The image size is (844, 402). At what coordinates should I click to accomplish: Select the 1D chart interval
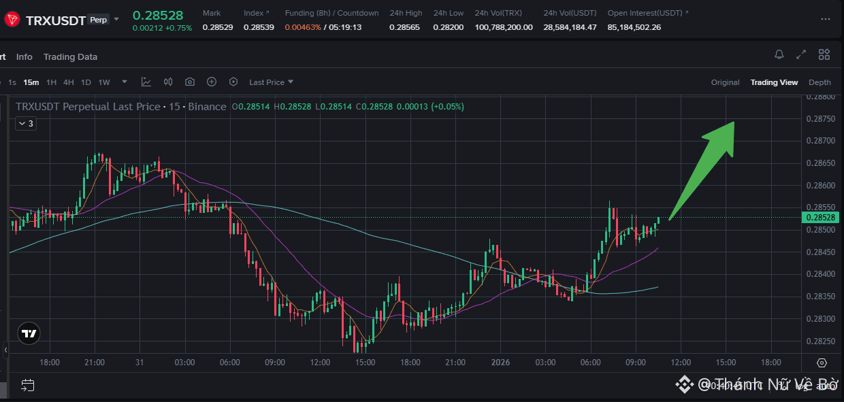pos(86,82)
